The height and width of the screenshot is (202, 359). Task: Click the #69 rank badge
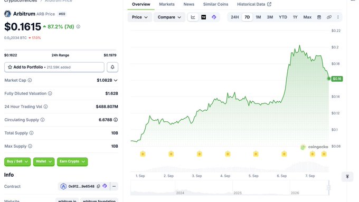coord(62,14)
